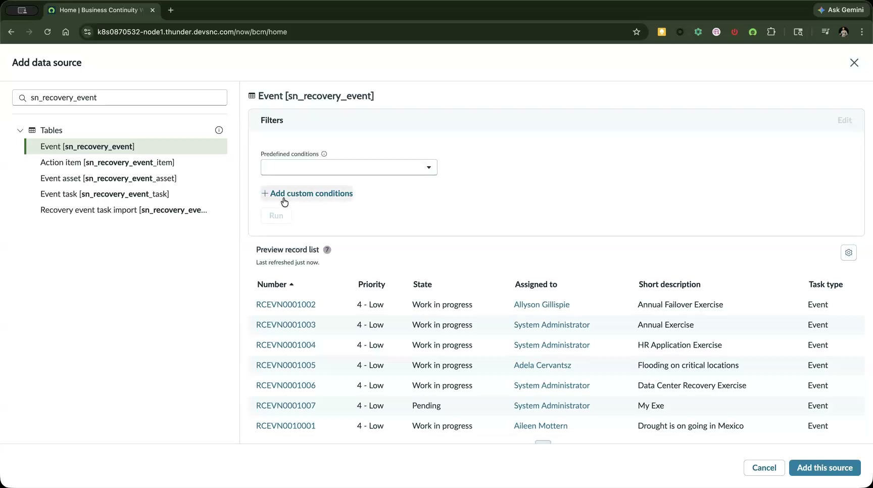Select Event task [sn_recovery_event_task] table
This screenshot has height=488, width=873.
[105, 194]
